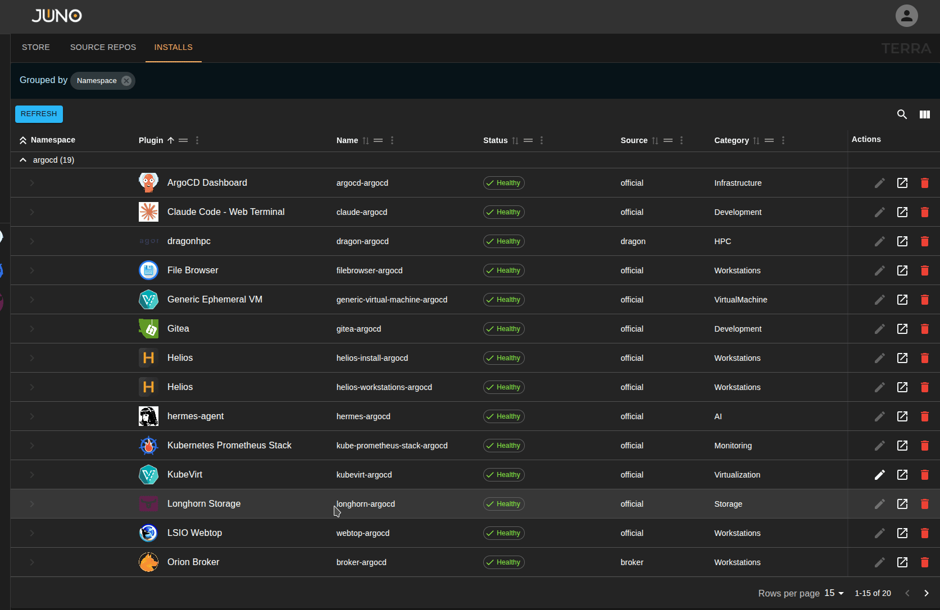Open the Source column filter icon
Image resolution: width=940 pixels, height=610 pixels.
(x=668, y=140)
